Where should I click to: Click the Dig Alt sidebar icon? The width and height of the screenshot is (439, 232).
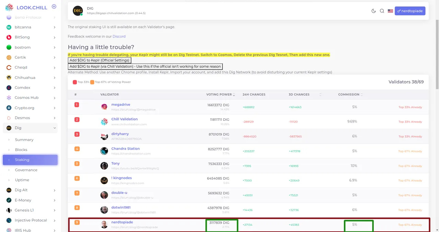(9, 190)
